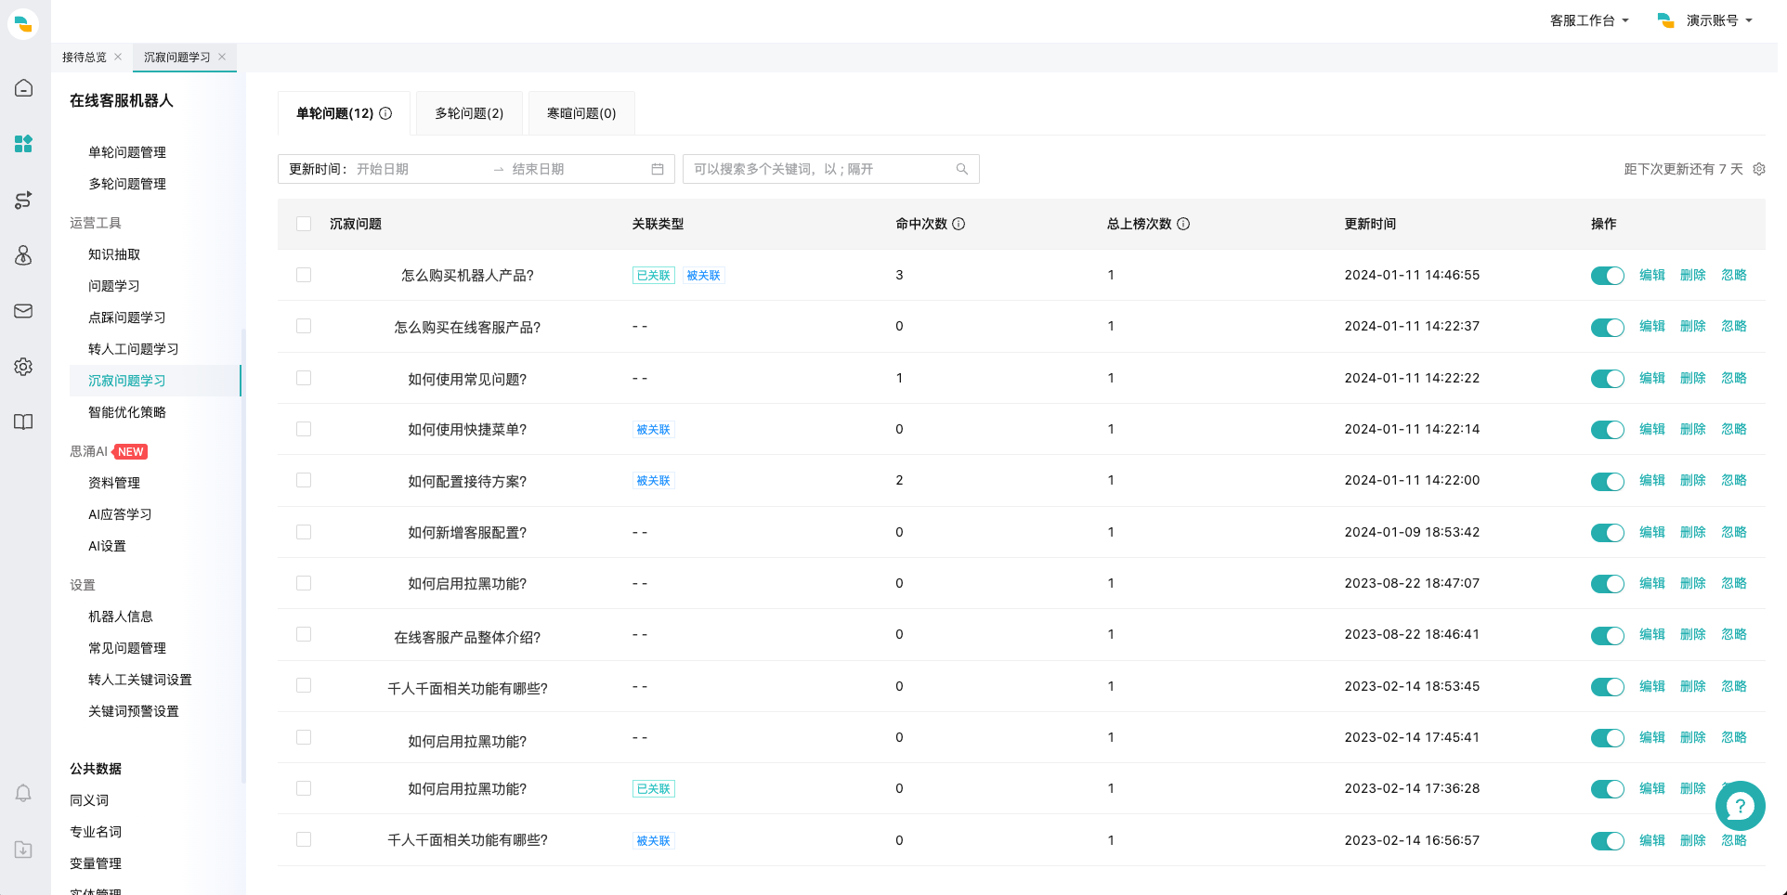The width and height of the screenshot is (1787, 895).
Task: Open the 演示账号 account dropdown
Action: tap(1719, 20)
